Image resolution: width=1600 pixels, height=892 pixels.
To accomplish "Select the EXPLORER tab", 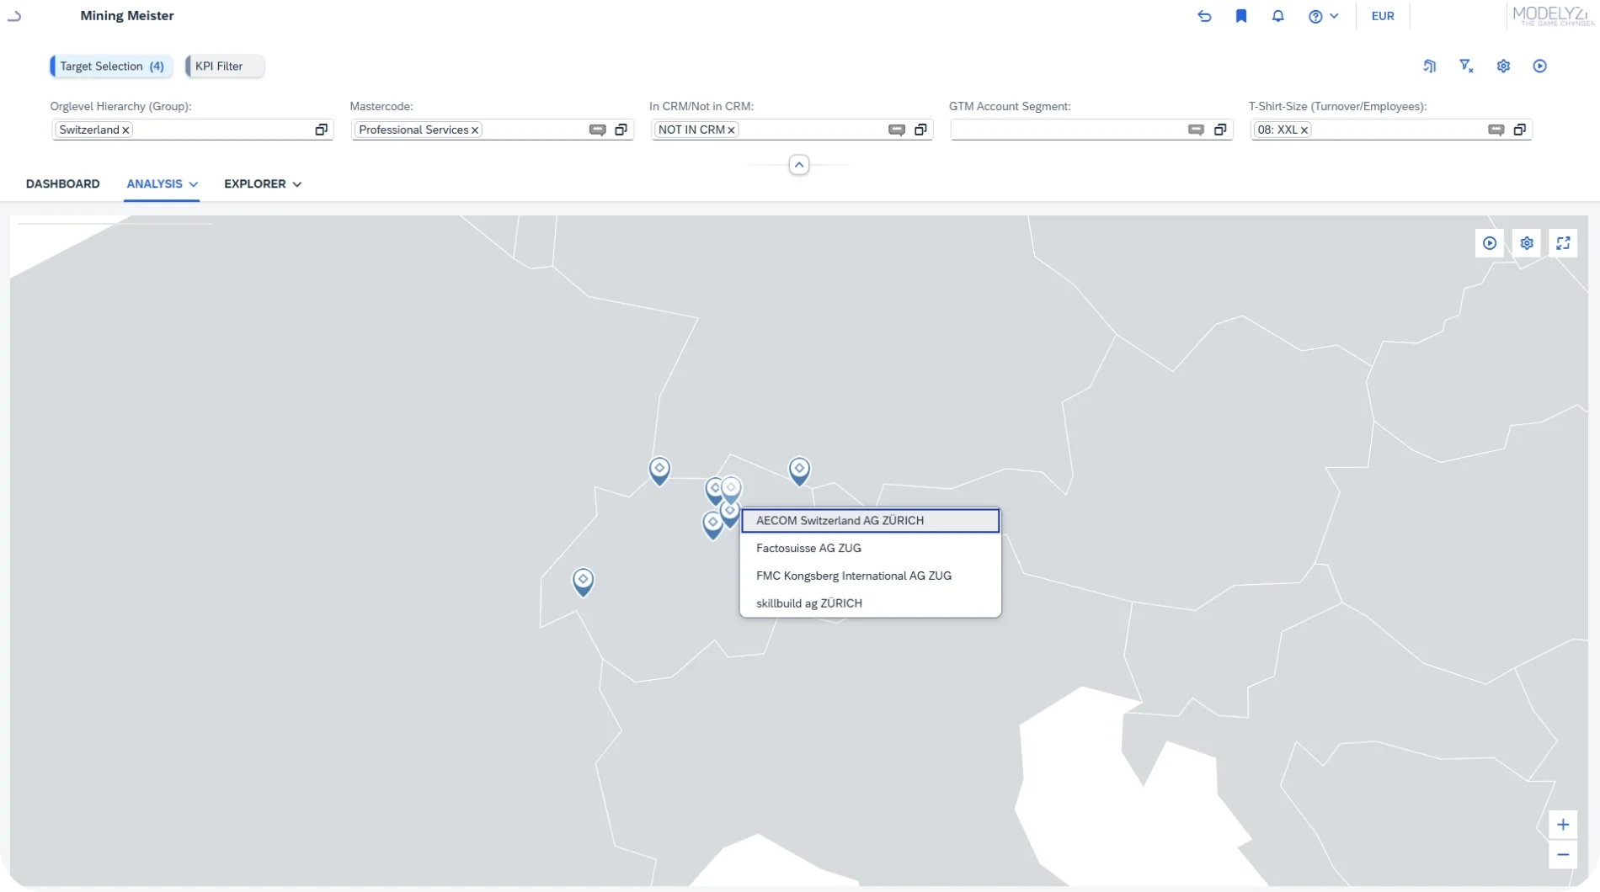I will pos(254,183).
